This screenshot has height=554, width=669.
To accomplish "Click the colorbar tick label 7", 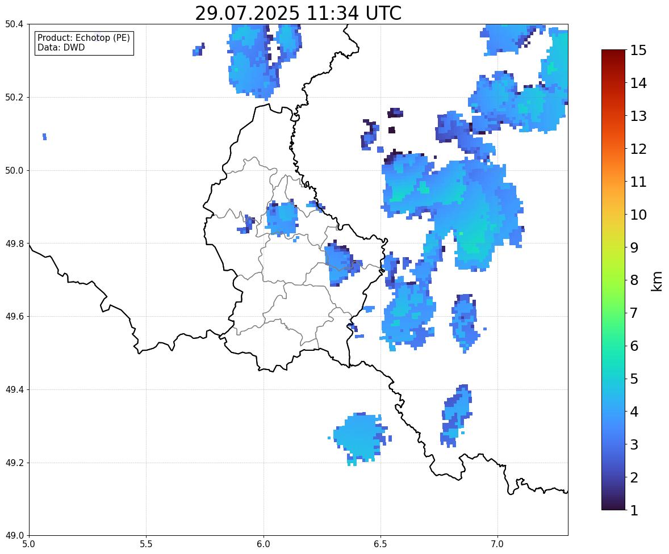I will click(x=634, y=313).
